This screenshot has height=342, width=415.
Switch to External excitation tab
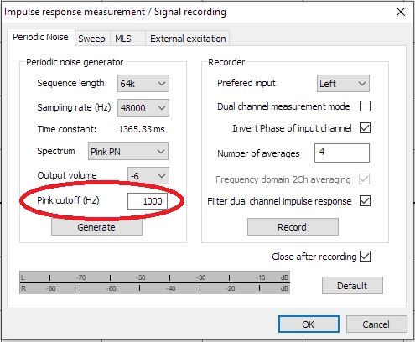coord(188,39)
